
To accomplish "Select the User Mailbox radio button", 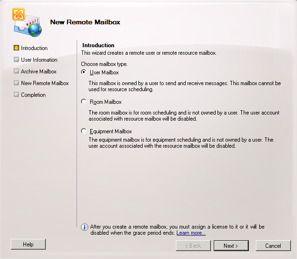I will coord(84,72).
